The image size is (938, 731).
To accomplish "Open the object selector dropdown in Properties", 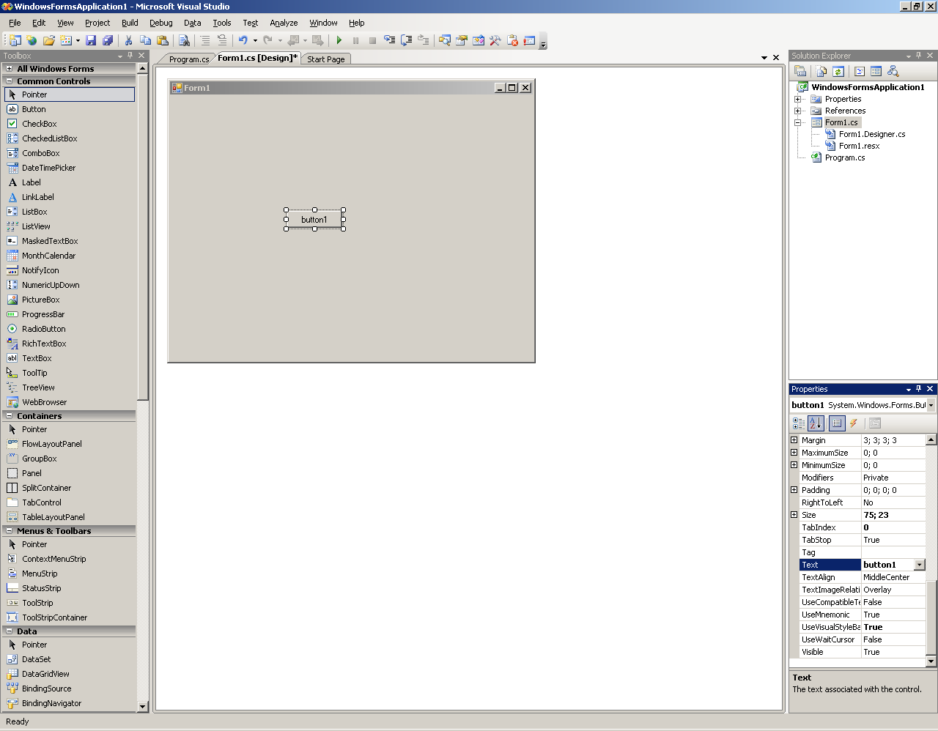I will [931, 405].
